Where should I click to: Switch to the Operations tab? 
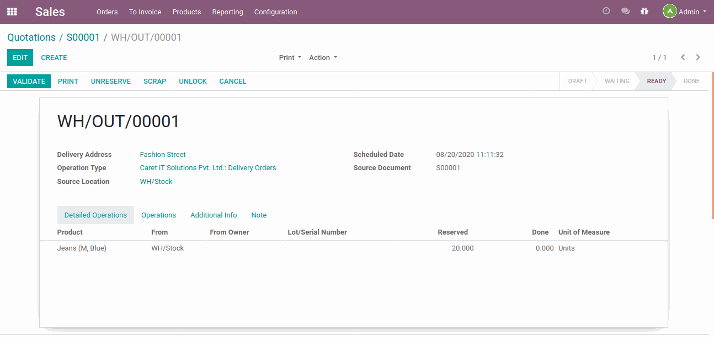(x=158, y=215)
